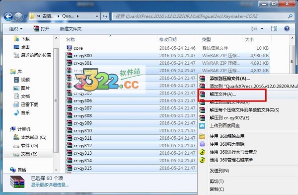
Task: Toggle the preview pane icon
Action: point(274,28)
